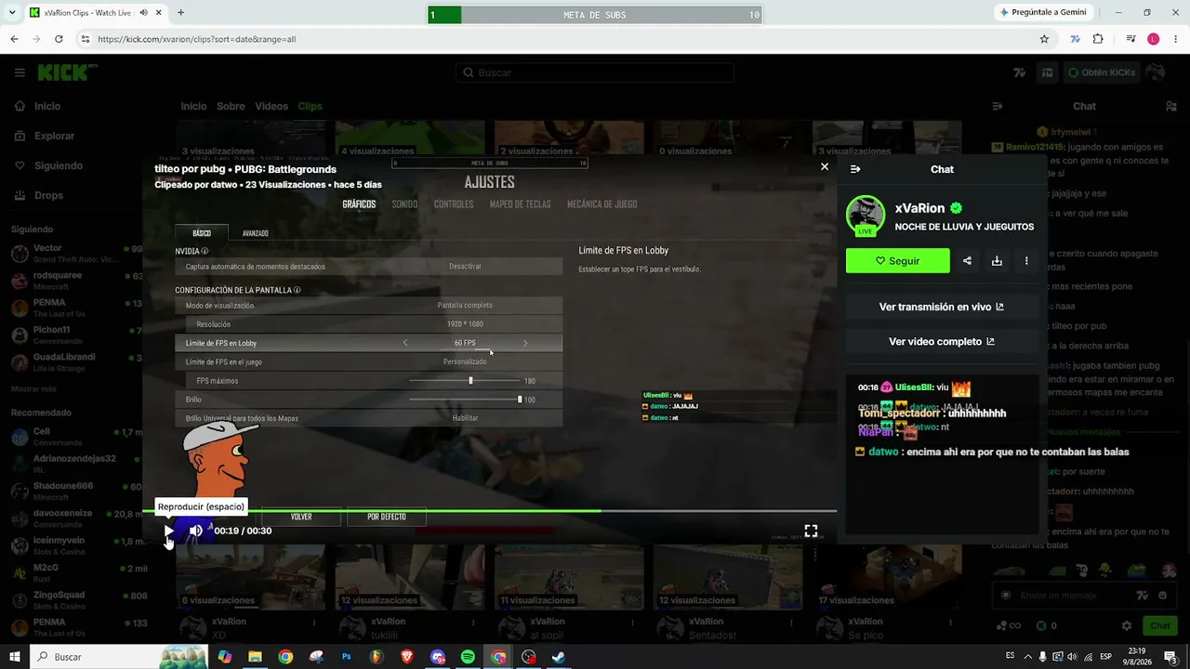Open the Kick user profile avatar

pyautogui.click(x=1156, y=72)
